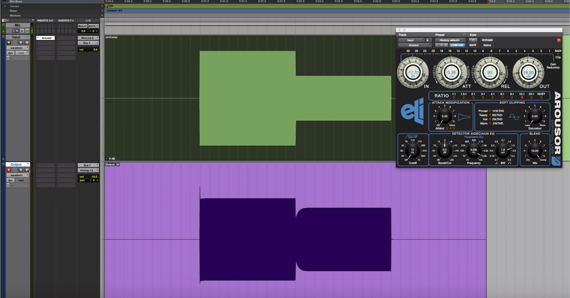The image size is (570, 298).
Task: Select the 10:1 ratio
Action: [x=522, y=96]
